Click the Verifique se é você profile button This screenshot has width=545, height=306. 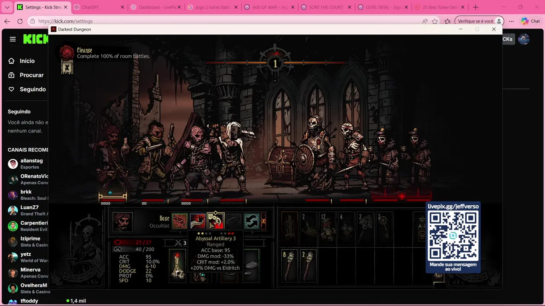tap(479, 21)
